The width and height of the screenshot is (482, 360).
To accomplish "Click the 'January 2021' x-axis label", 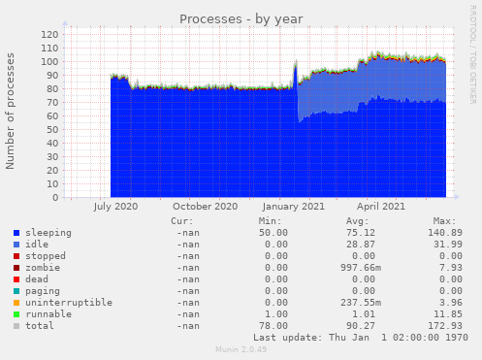I will tap(293, 207).
